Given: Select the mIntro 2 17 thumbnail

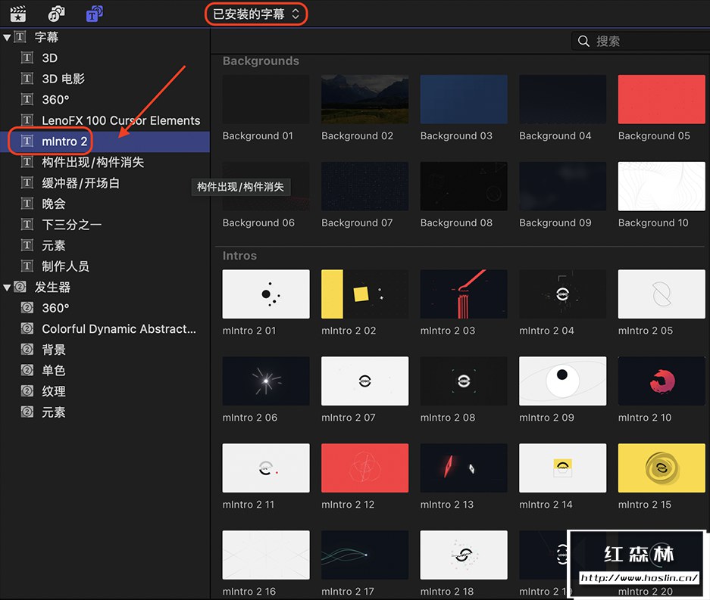Looking at the screenshot, I should [364, 555].
